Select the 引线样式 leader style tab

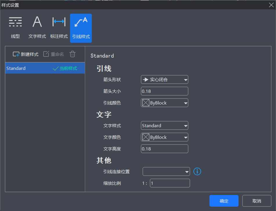pyautogui.click(x=81, y=28)
